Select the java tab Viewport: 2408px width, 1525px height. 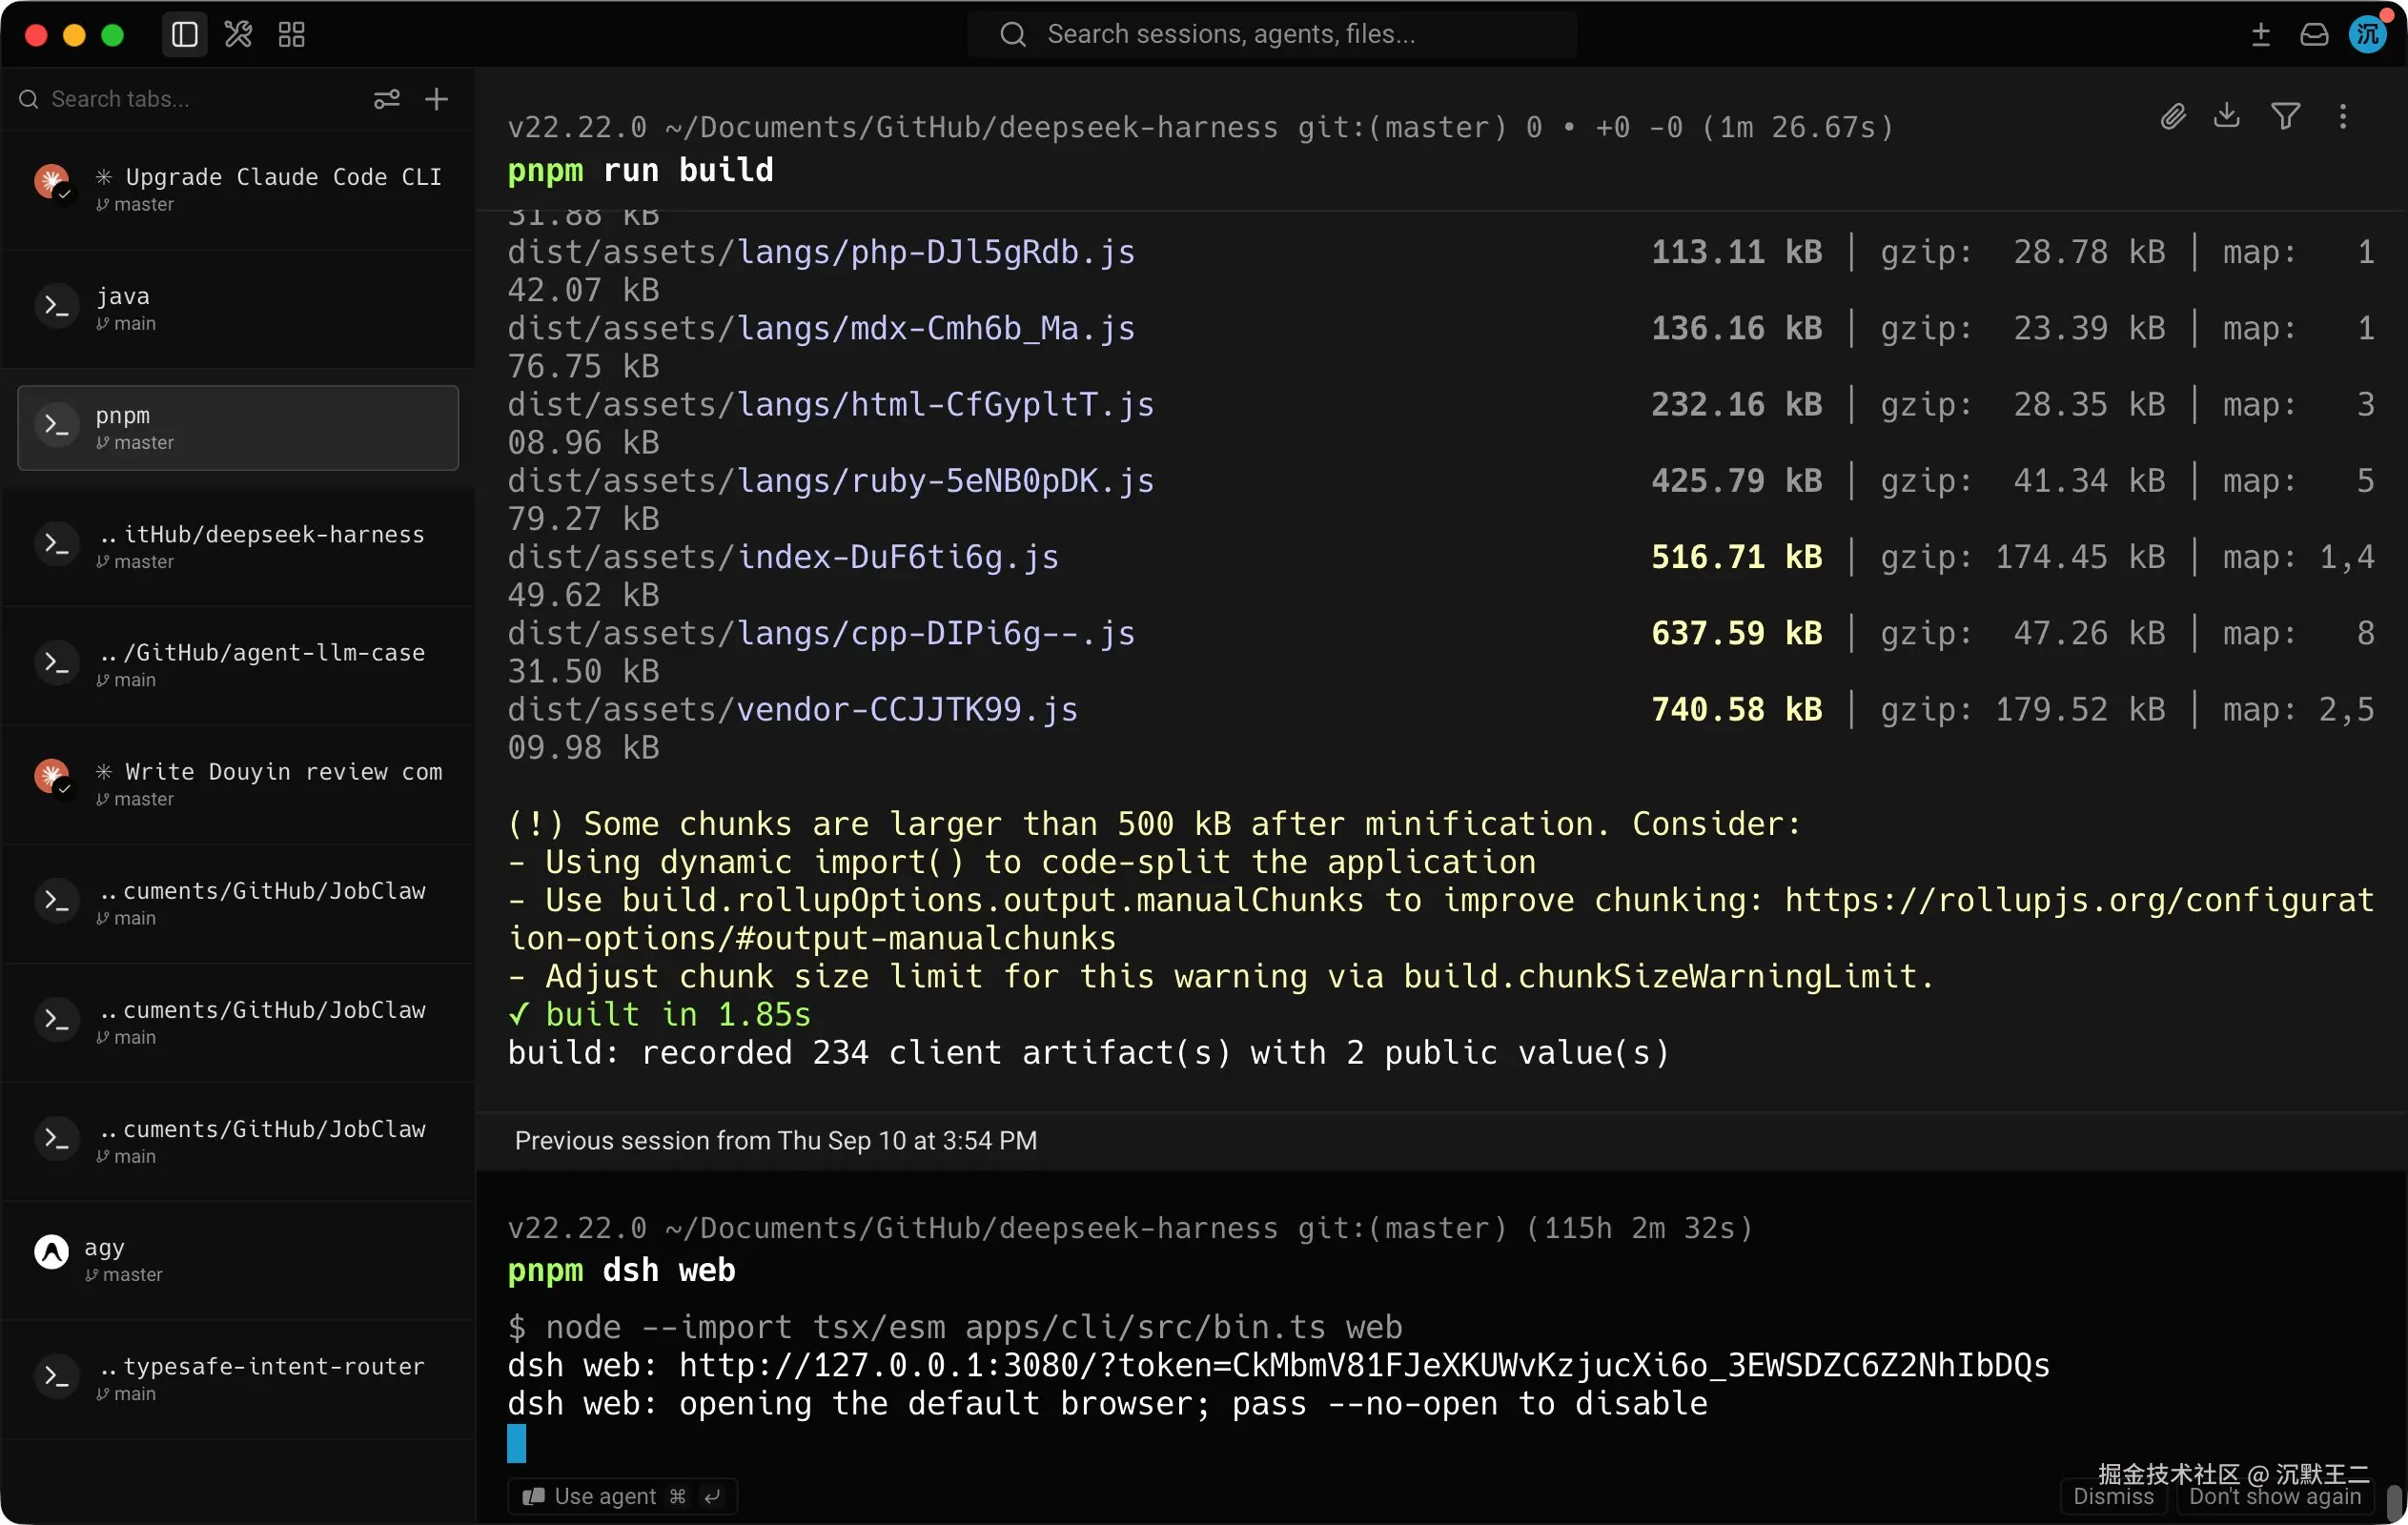(x=238, y=308)
